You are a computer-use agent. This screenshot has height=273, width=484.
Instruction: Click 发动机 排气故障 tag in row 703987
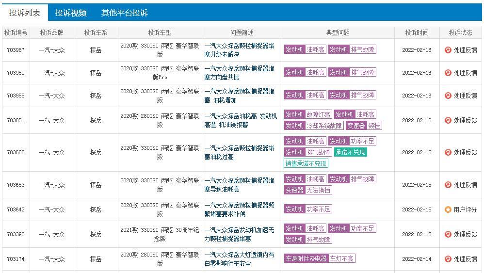tap(352, 49)
